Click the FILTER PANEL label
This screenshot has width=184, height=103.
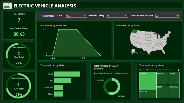click(47, 16)
